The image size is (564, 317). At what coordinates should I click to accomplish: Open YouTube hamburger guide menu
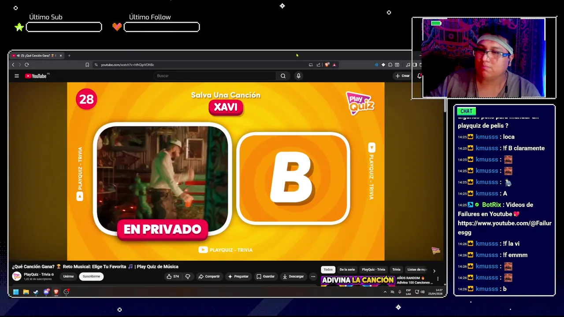point(17,76)
